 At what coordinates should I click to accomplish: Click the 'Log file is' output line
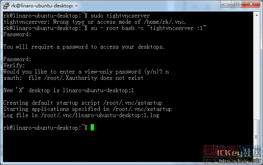[81, 115]
